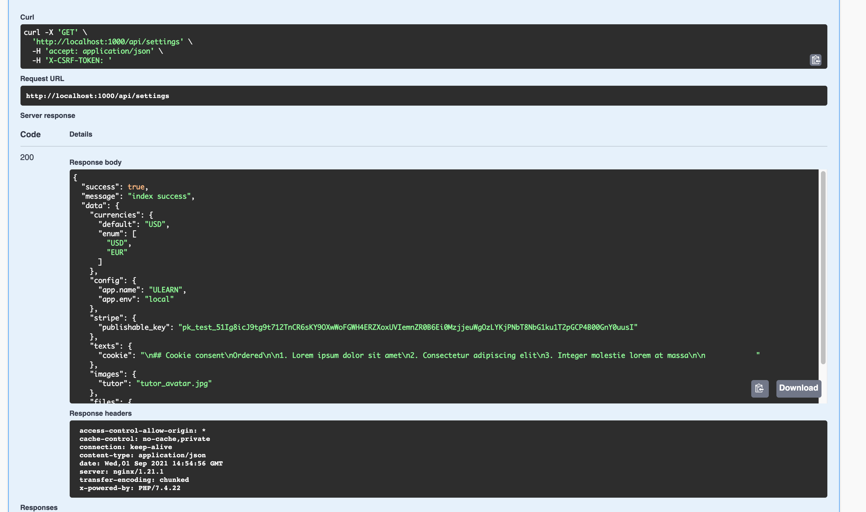Click the request URL http://localhost:1000/api/settings
This screenshot has width=866, height=512.
[x=98, y=96]
